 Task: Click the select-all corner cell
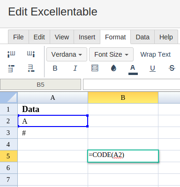click(9, 97)
